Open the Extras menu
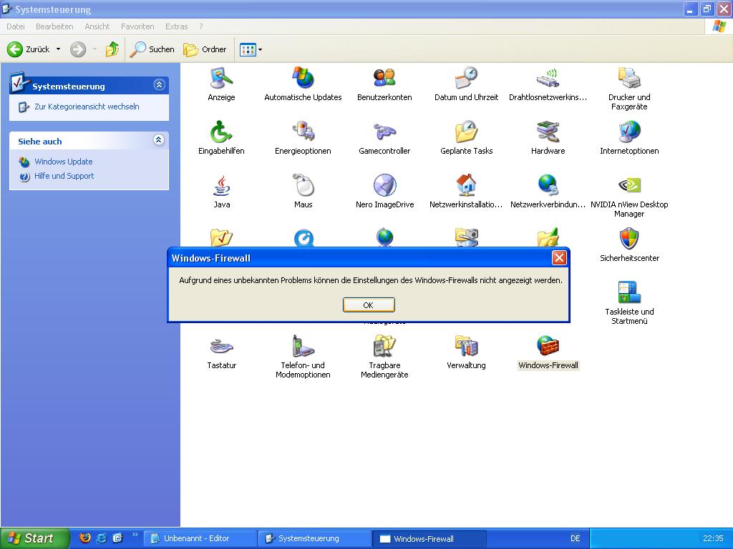Screen dimensions: 733x549 pyautogui.click(x=176, y=26)
